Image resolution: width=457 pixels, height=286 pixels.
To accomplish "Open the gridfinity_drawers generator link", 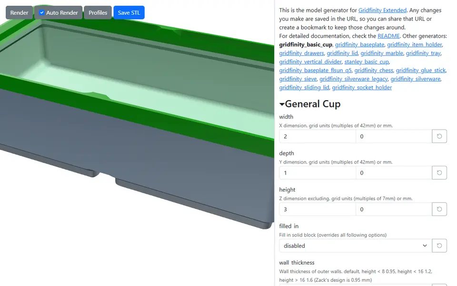I will tap(301, 53).
